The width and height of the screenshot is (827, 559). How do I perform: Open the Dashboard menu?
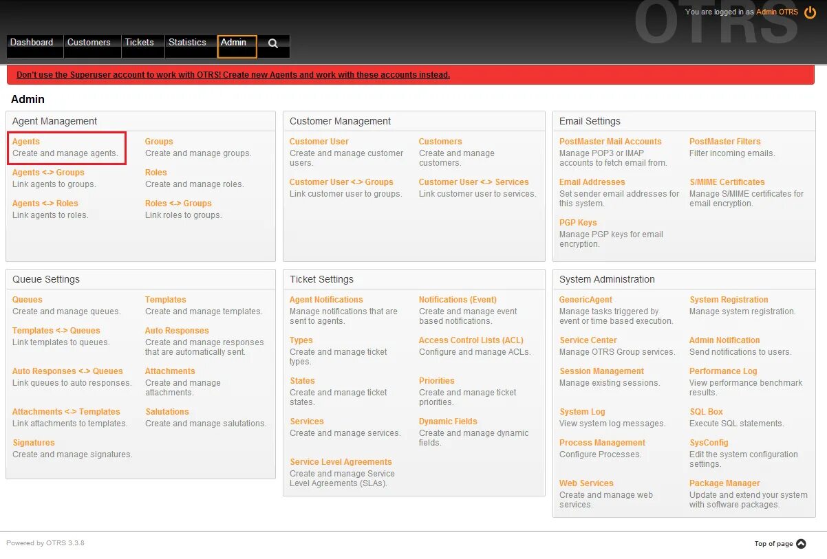(x=35, y=46)
